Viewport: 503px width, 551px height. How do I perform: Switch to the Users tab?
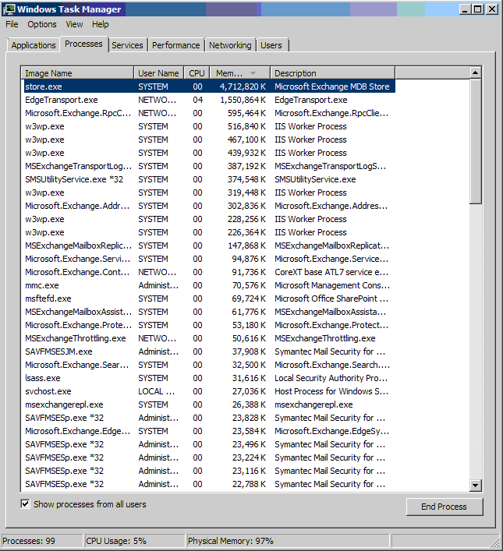(271, 45)
